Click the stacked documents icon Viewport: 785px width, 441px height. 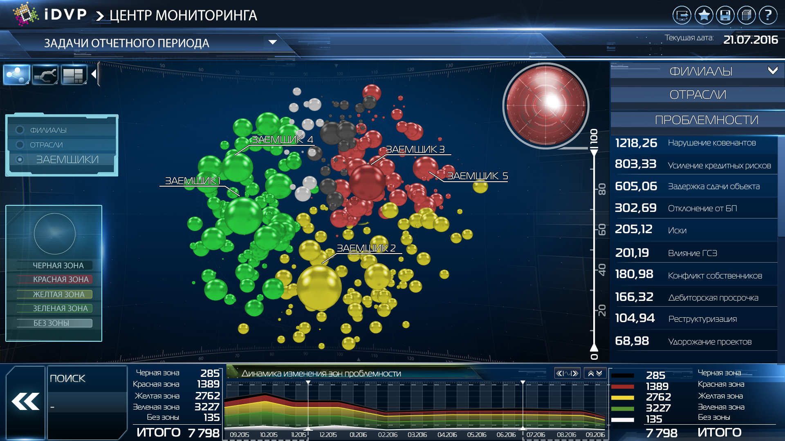[x=746, y=16]
